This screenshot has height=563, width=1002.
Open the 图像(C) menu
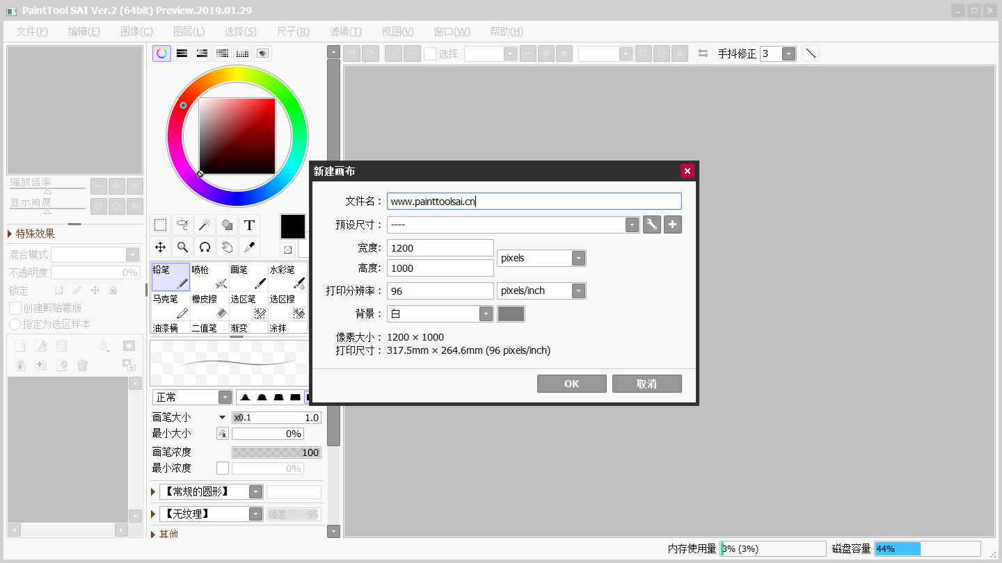(136, 31)
